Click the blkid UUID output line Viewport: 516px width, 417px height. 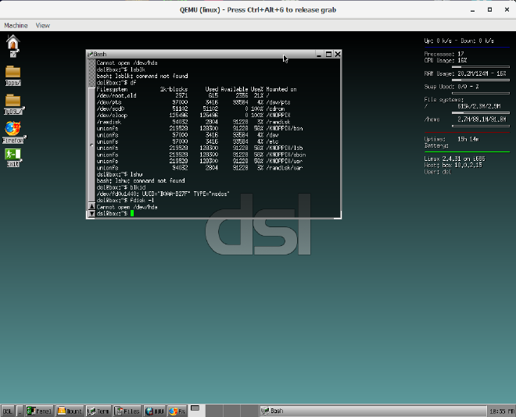point(163,194)
